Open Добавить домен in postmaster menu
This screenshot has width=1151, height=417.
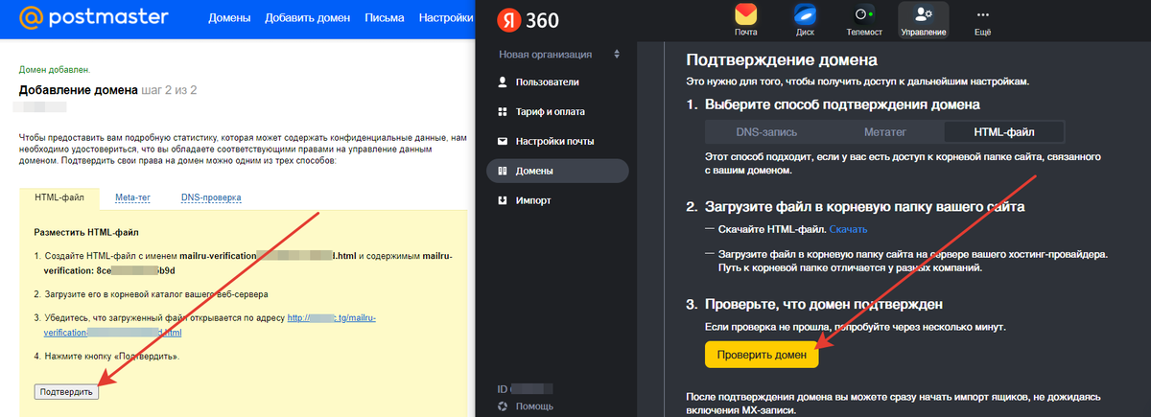(307, 18)
